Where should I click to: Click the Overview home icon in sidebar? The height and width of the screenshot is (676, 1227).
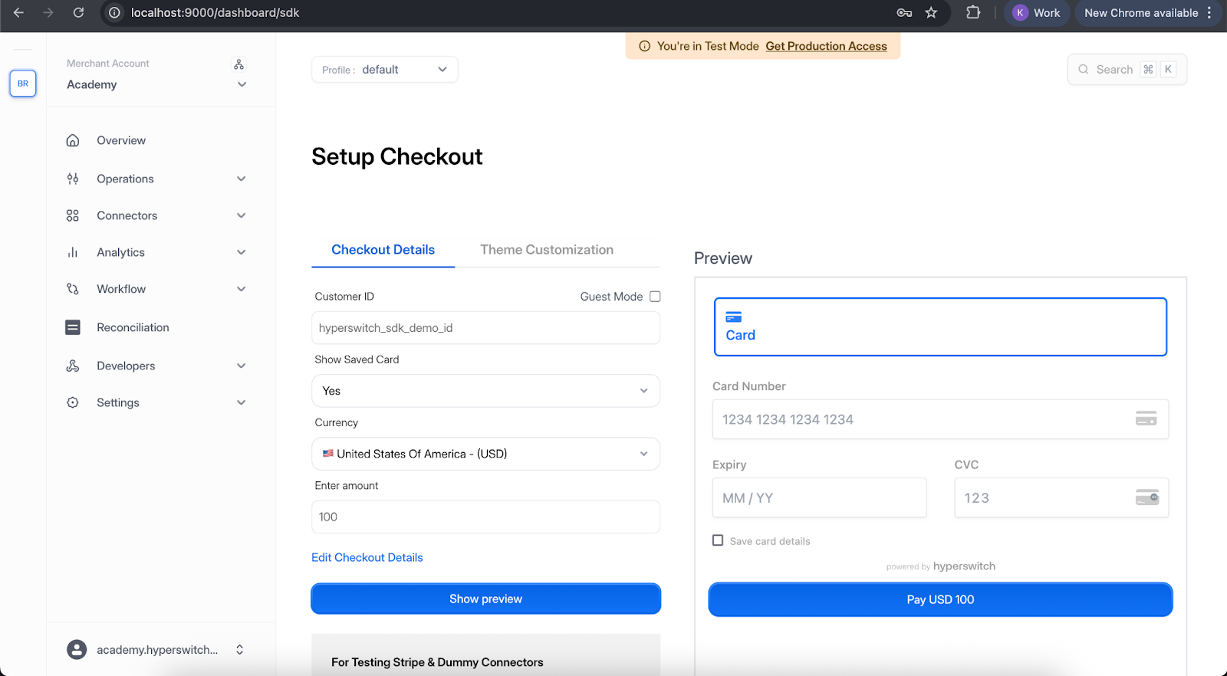click(73, 140)
